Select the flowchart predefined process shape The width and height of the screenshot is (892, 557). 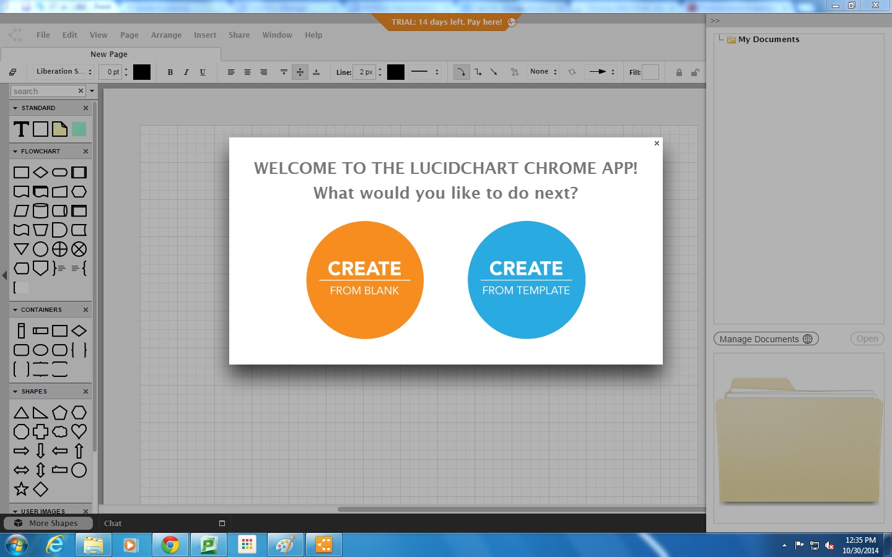(x=79, y=172)
